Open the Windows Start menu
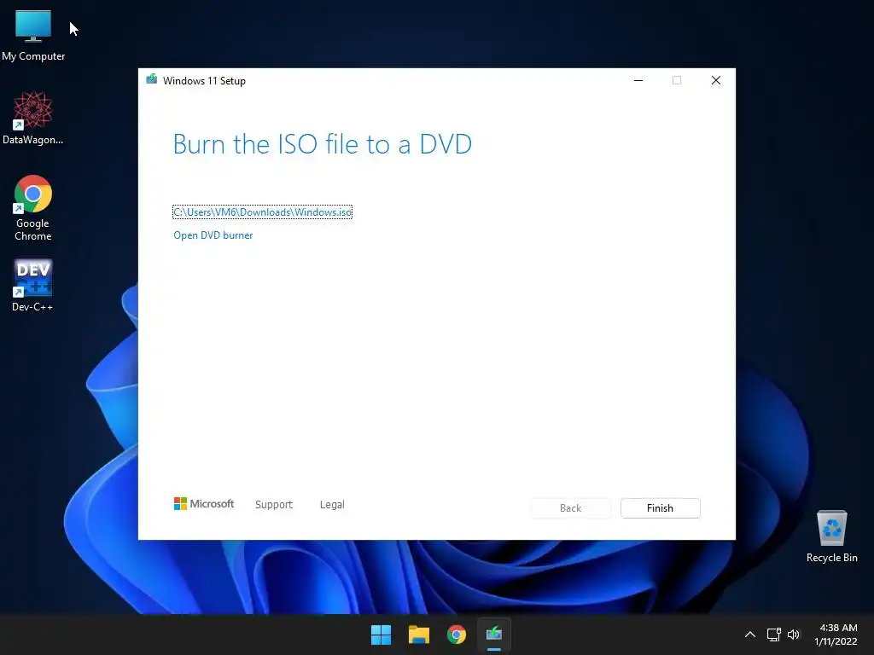874x655 pixels. click(382, 635)
